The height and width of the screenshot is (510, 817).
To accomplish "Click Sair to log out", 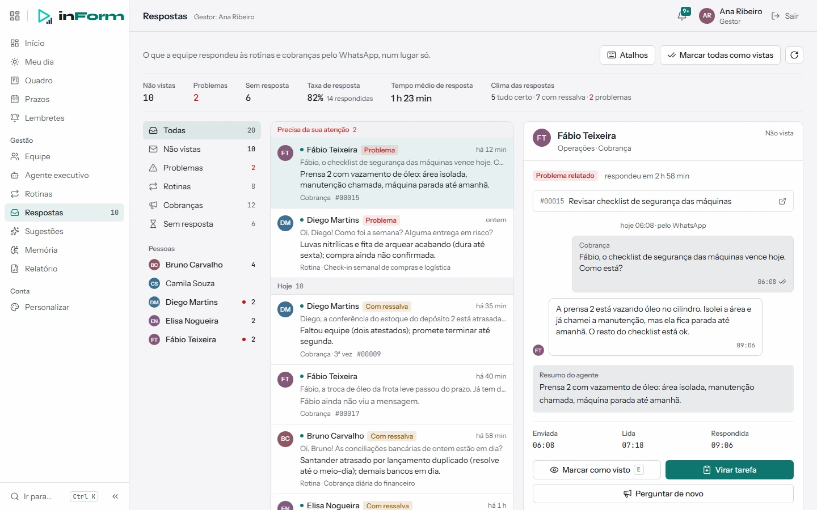I will (x=785, y=16).
